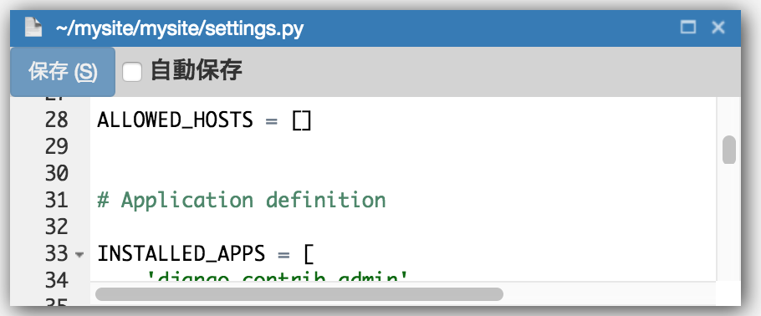Click the horizontal scrollbar thumb
The height and width of the screenshot is (316, 761).
point(299,294)
